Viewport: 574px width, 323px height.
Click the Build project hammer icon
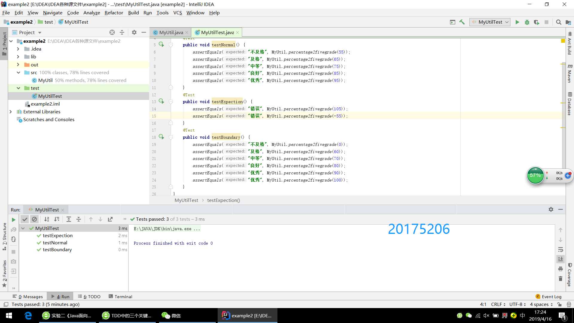tap(462, 22)
